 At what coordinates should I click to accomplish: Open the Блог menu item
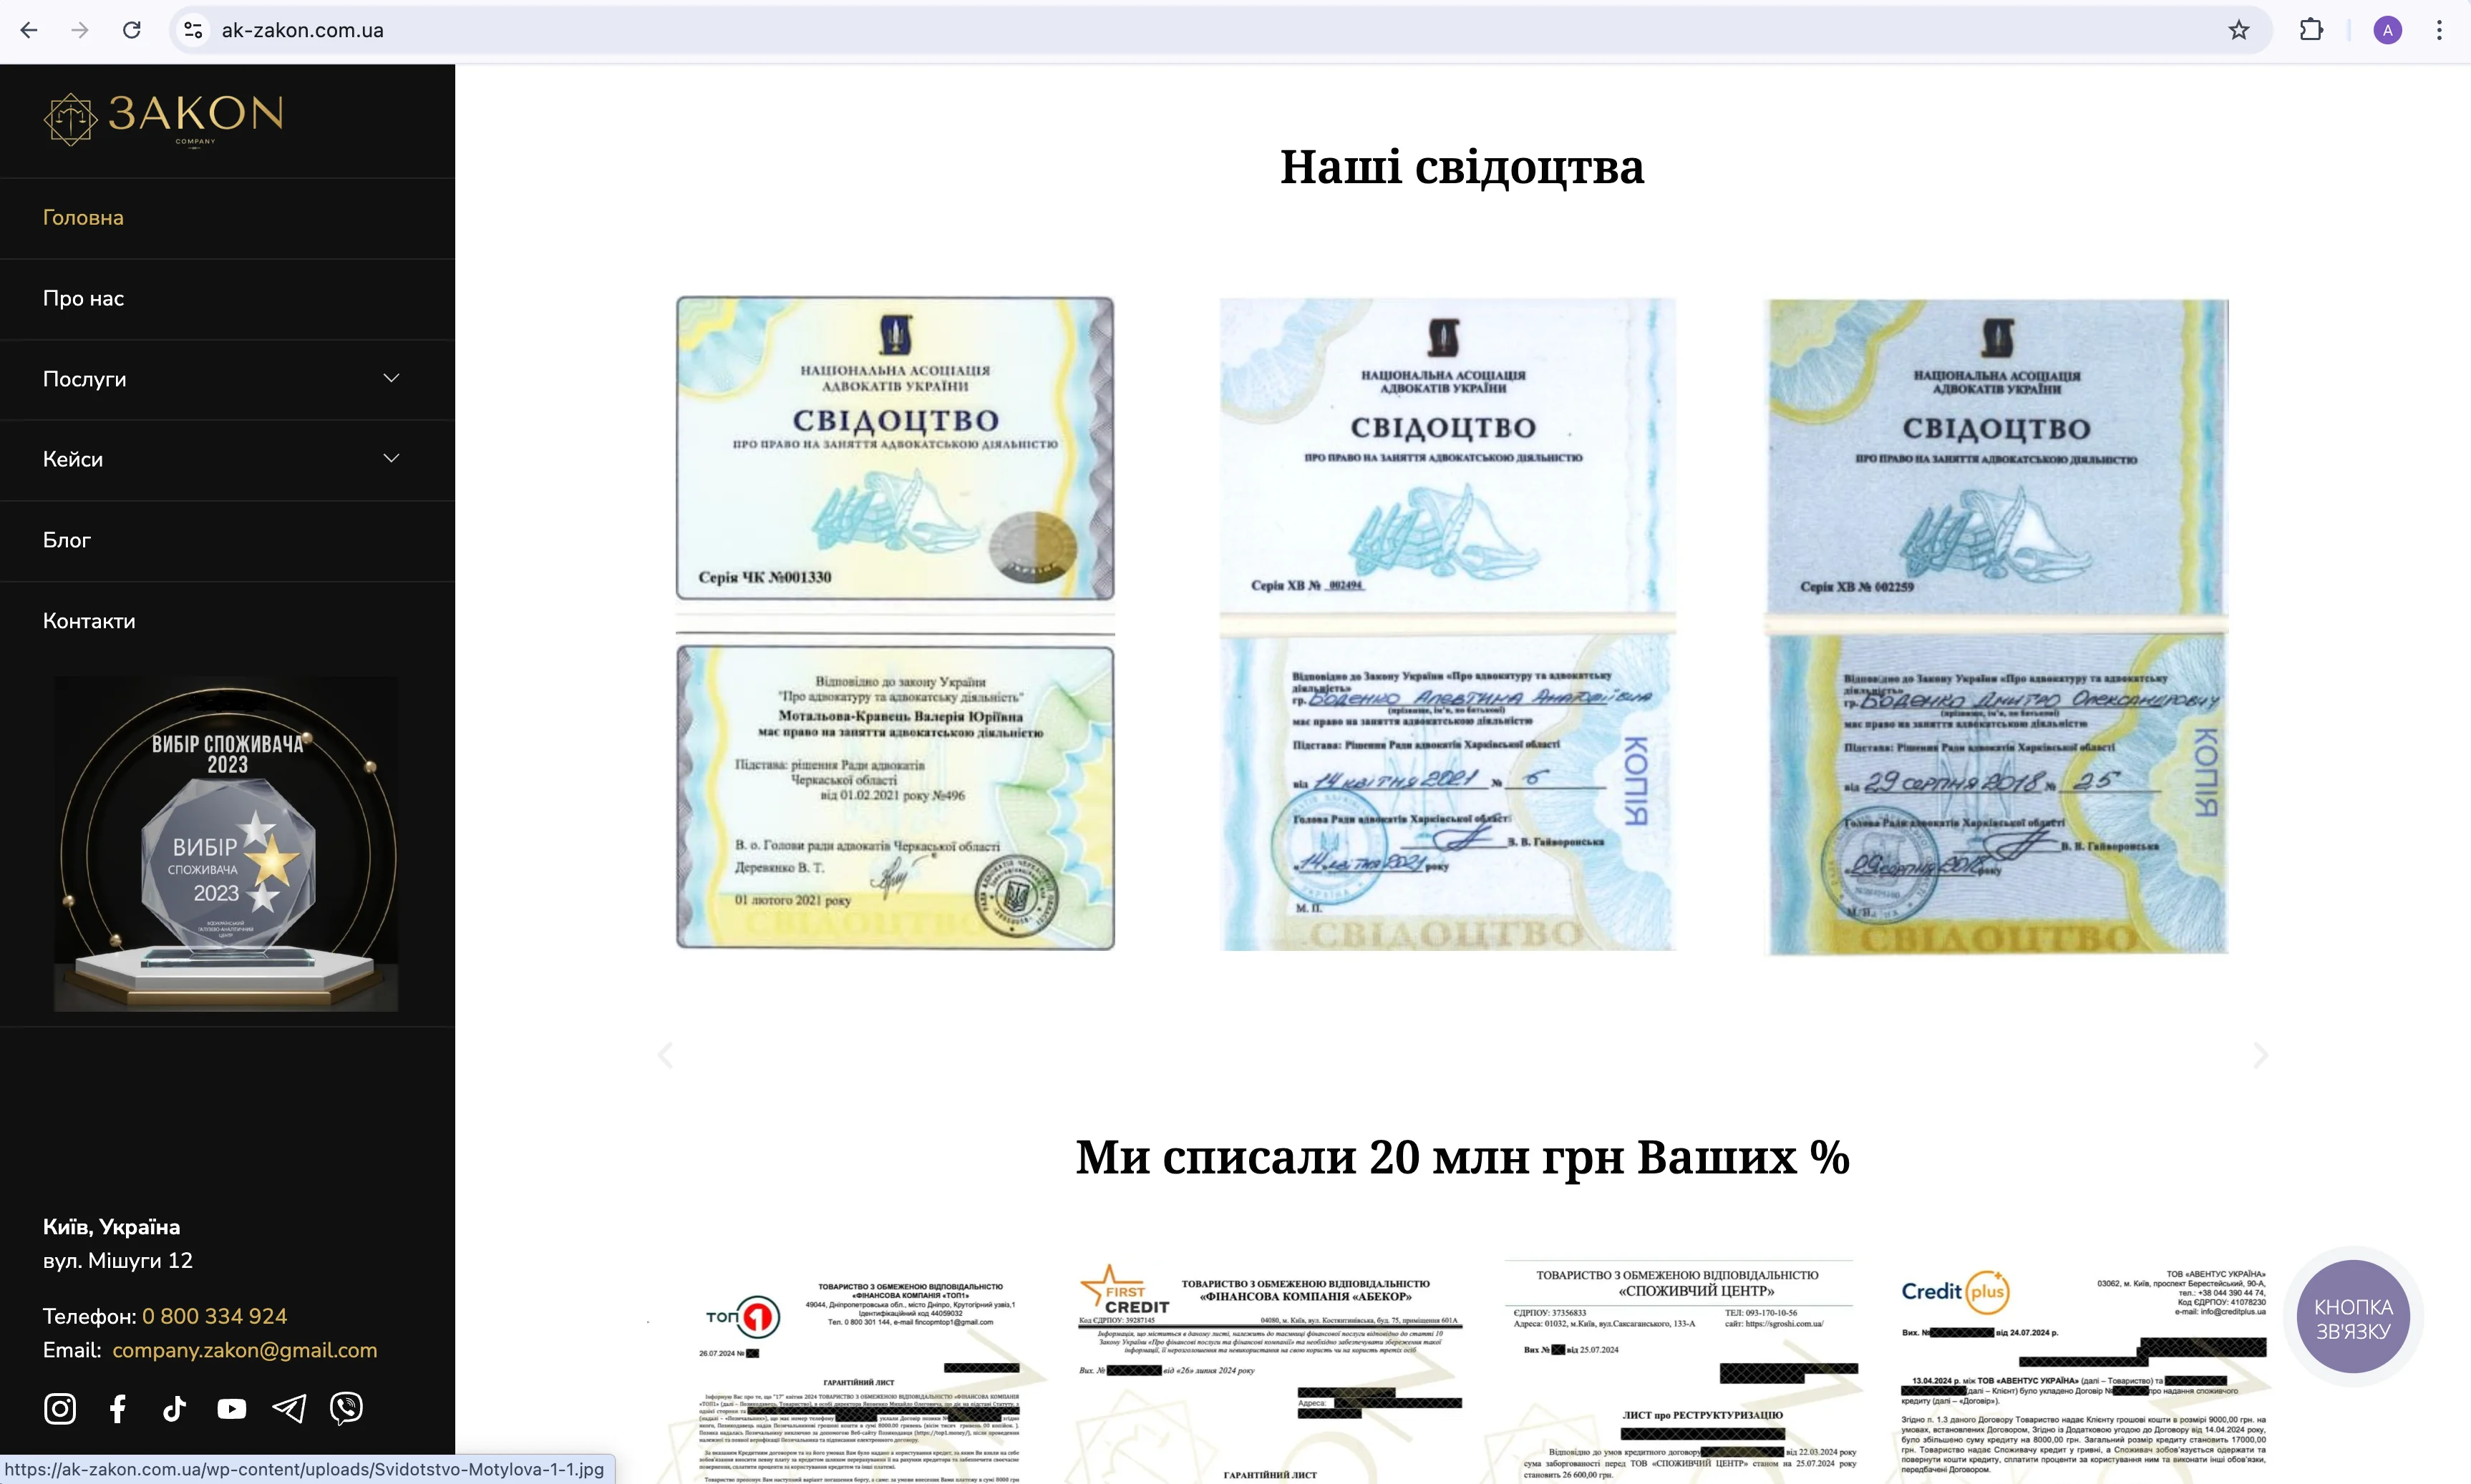(x=66, y=540)
